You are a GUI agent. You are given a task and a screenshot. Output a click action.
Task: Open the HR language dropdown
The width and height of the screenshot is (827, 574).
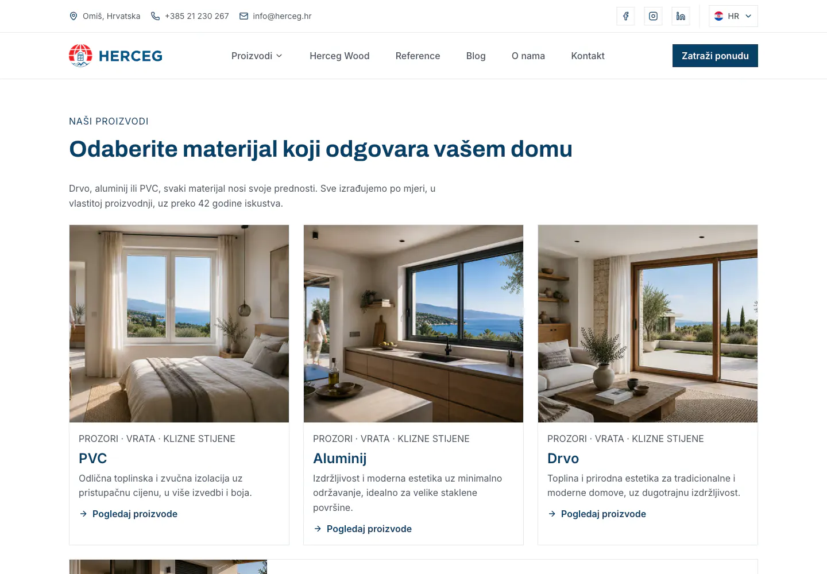tap(733, 16)
